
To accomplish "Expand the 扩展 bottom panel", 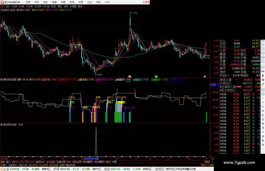I will [4, 165].
